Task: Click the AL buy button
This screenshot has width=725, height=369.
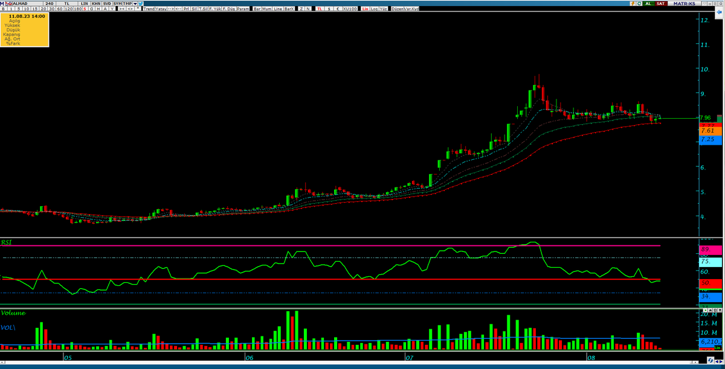Action: coord(648,3)
